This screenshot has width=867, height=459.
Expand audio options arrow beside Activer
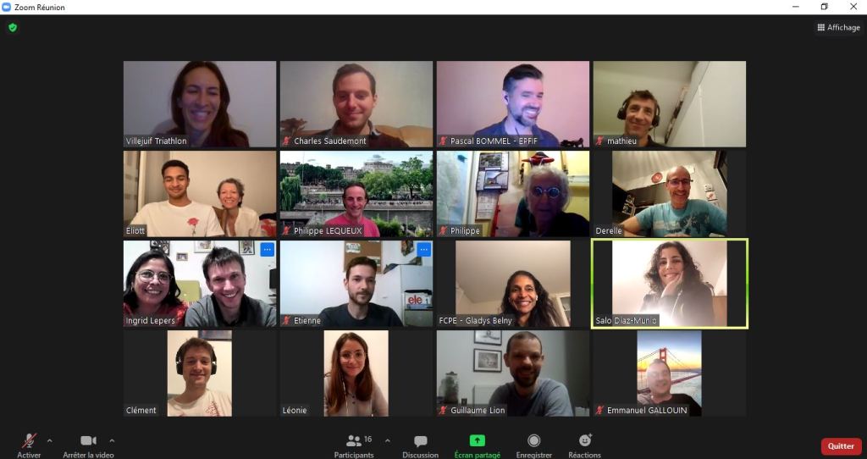pyautogui.click(x=50, y=440)
